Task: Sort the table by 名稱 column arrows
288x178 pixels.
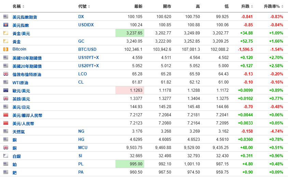Action: point(23,6)
